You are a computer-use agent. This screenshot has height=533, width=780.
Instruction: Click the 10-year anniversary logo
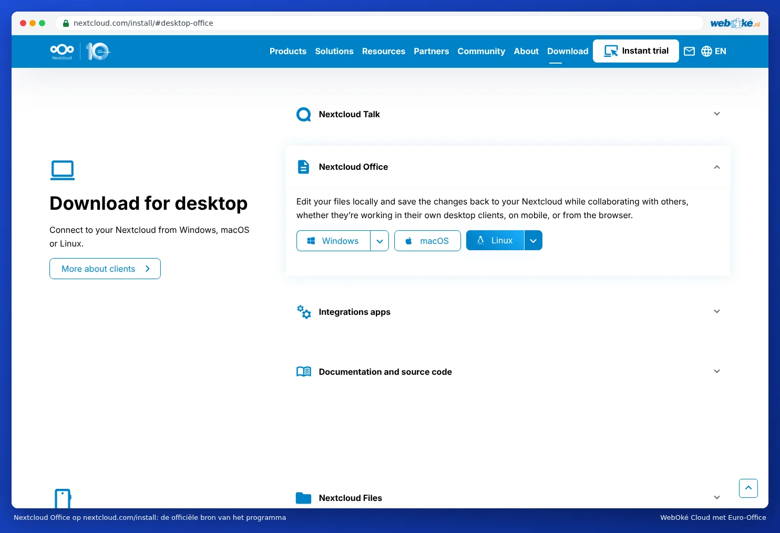tap(98, 51)
